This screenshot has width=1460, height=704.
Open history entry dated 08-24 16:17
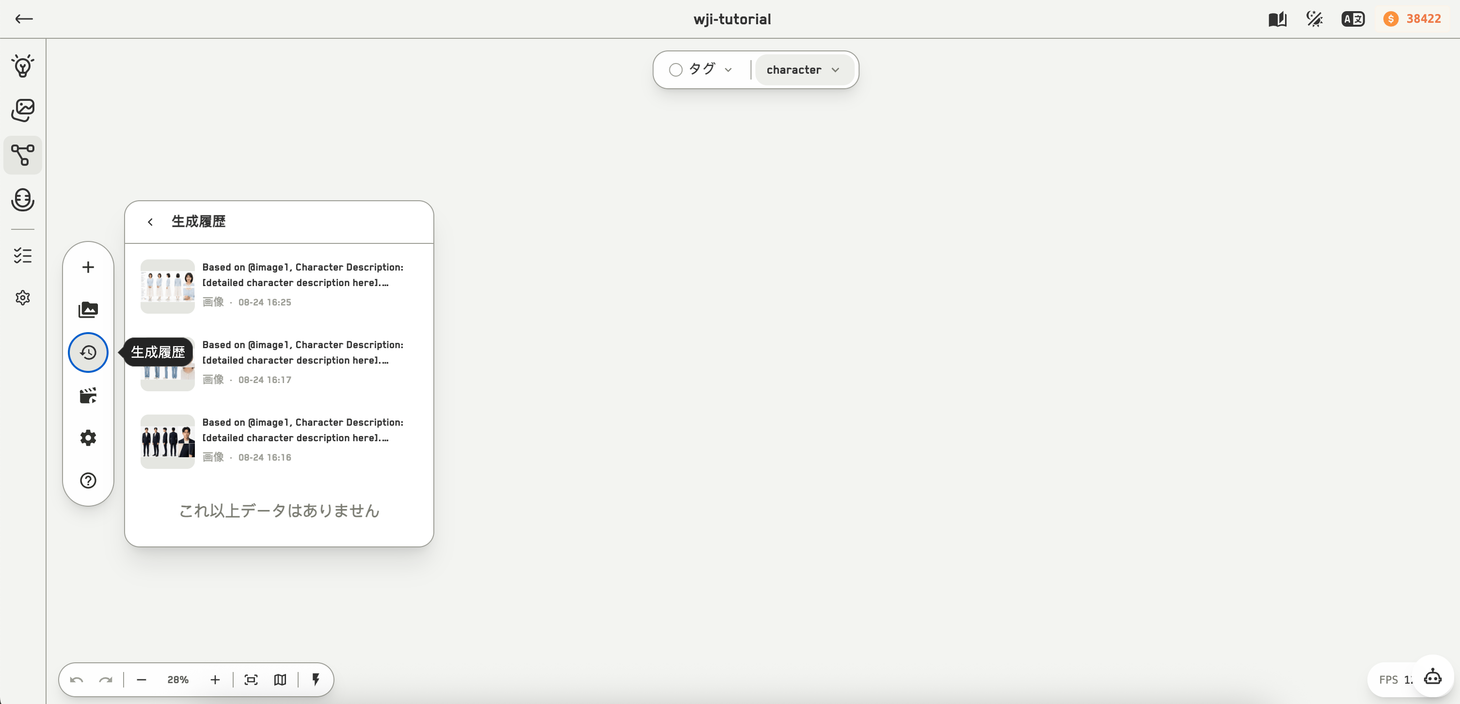[279, 364]
